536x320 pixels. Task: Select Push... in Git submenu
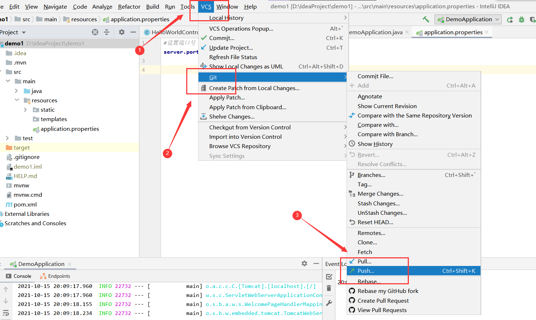pyautogui.click(x=414, y=271)
